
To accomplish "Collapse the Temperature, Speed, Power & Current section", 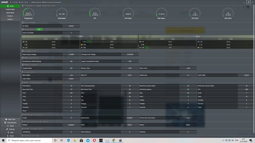I will tap(23, 6).
